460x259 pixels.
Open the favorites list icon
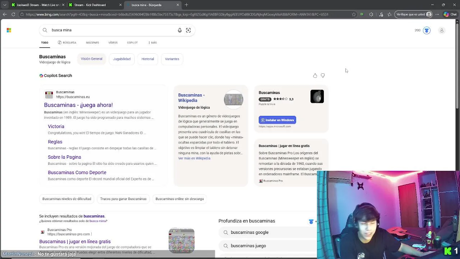tap(390, 14)
